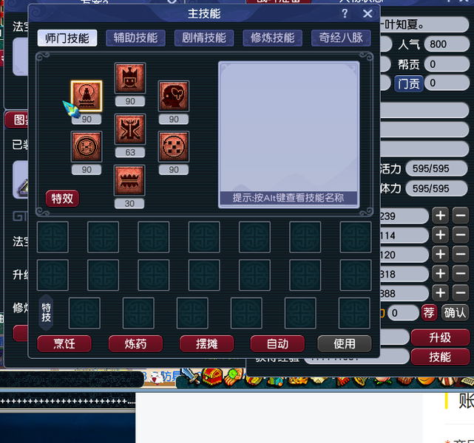The height and width of the screenshot is (443, 474).
Task: Choose the level 63 skill icon
Action: coord(130,129)
